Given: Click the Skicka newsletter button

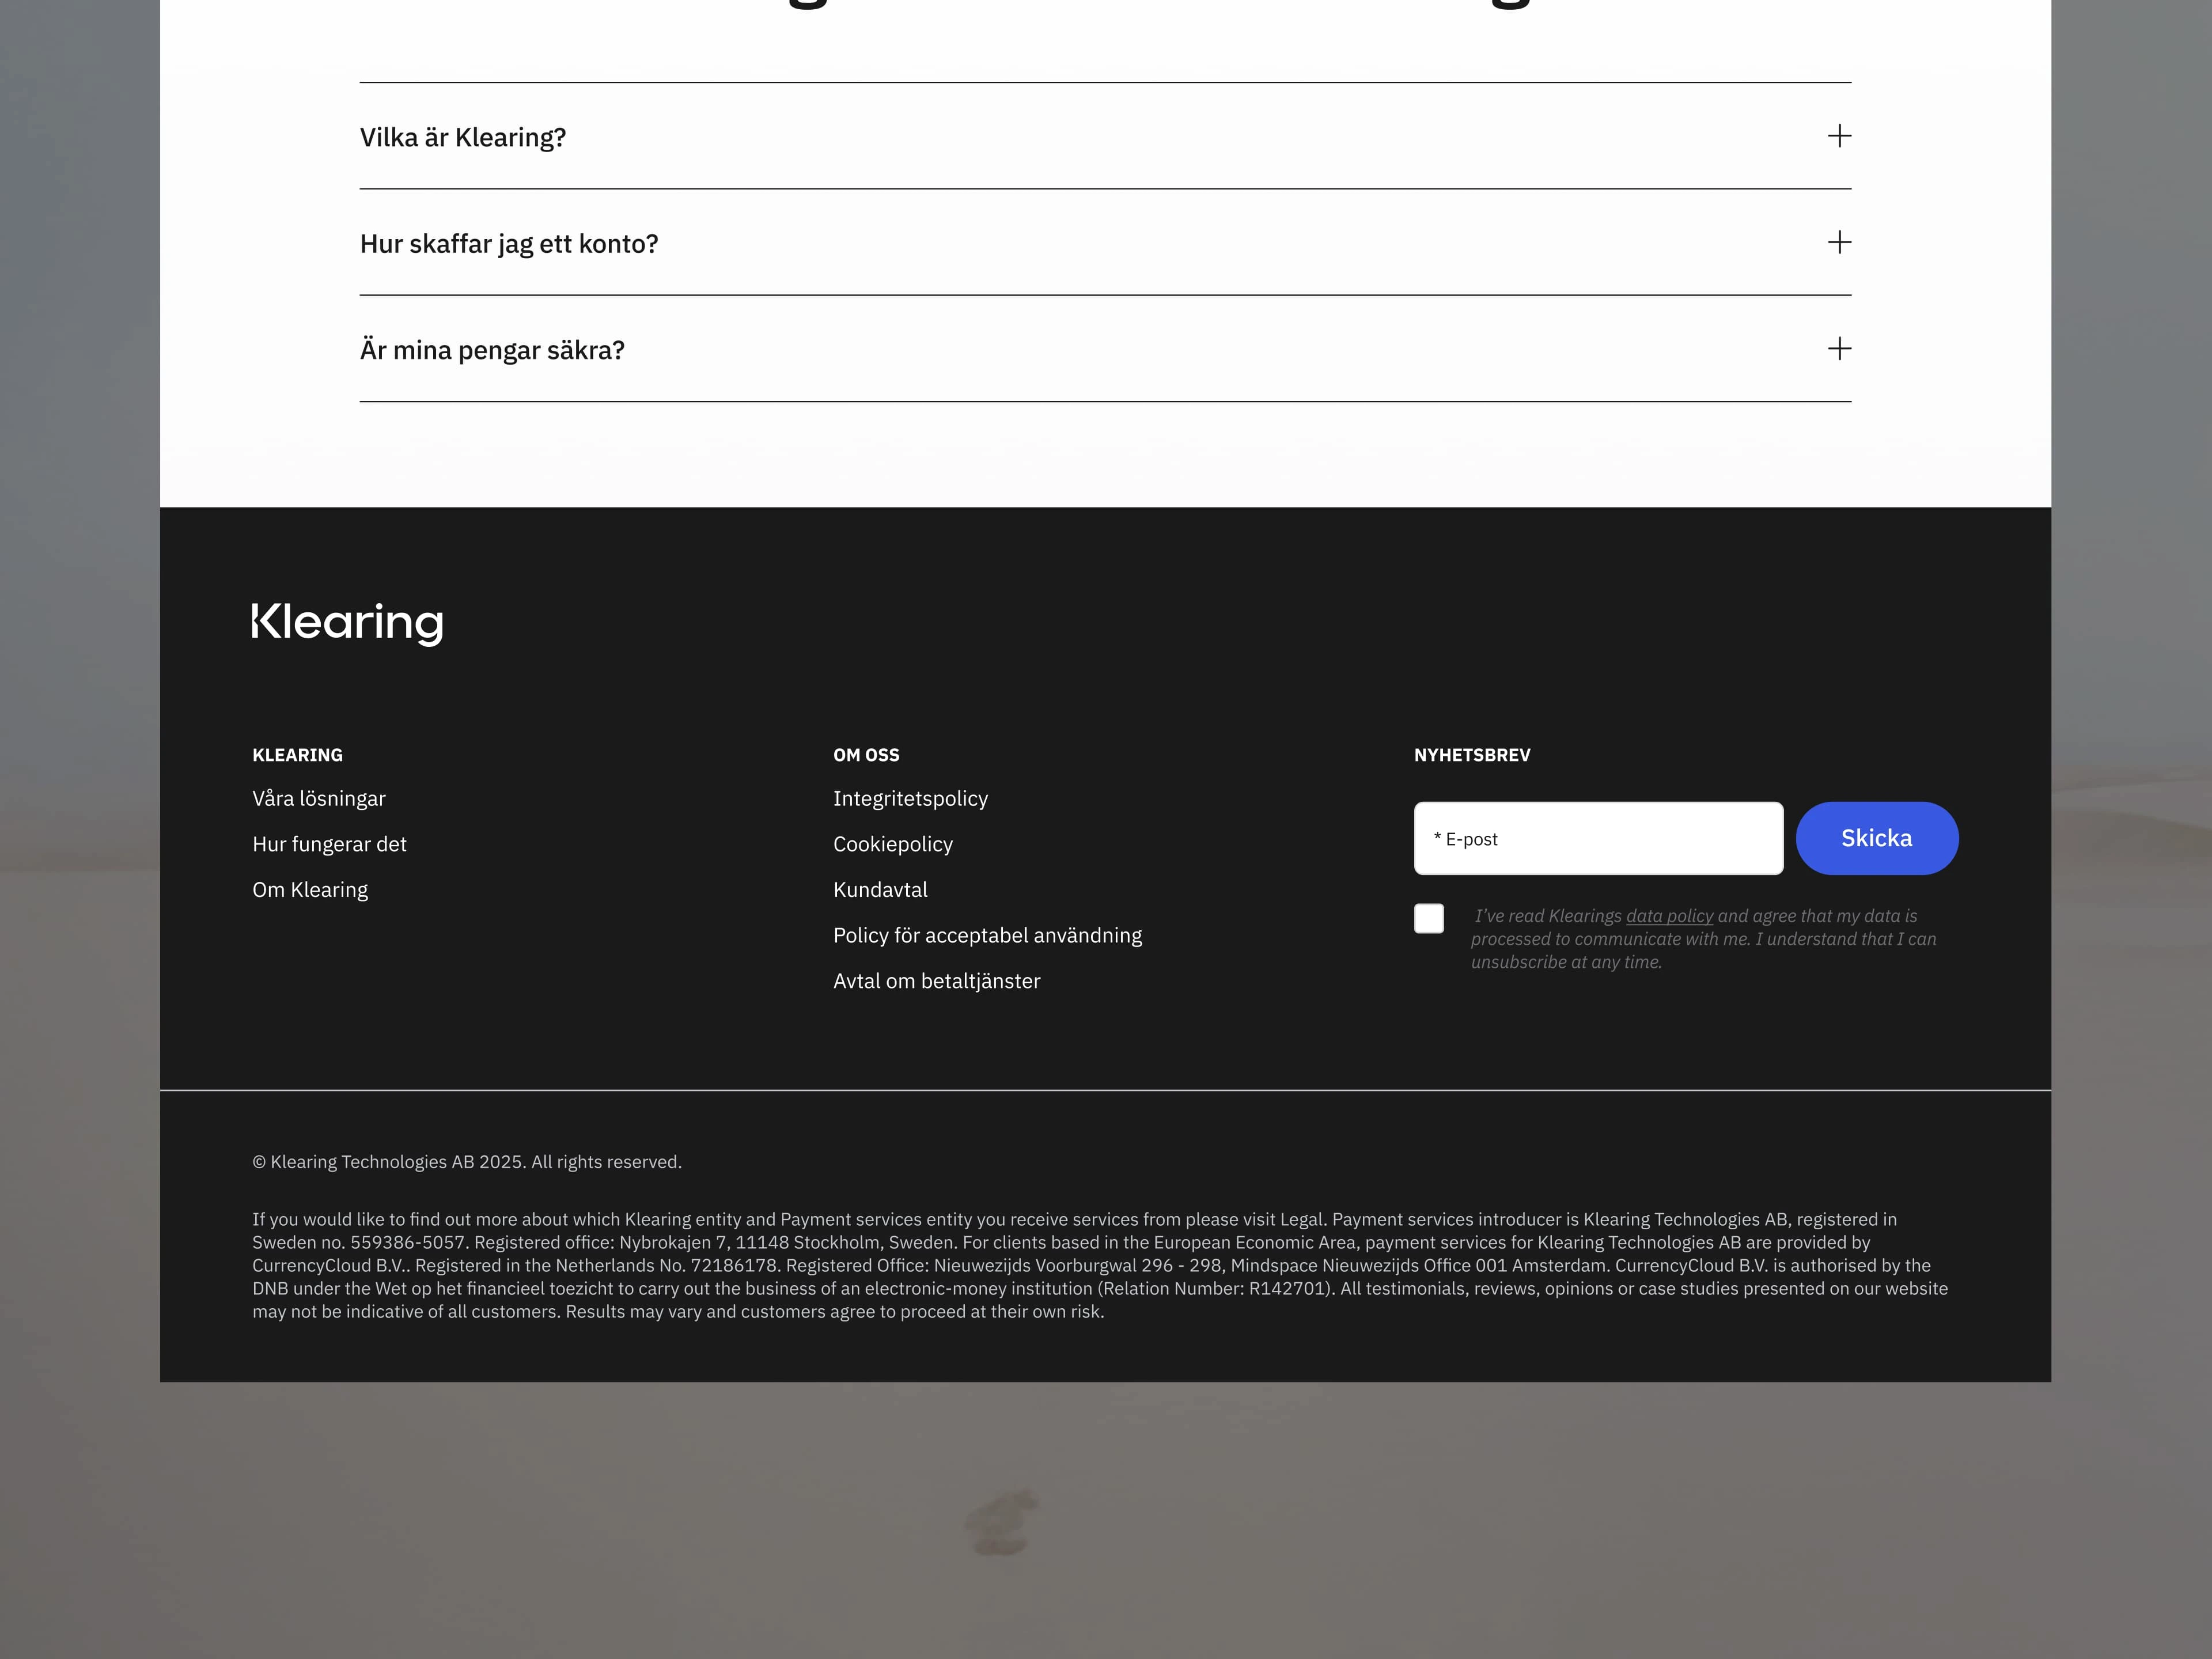Looking at the screenshot, I should (1876, 838).
